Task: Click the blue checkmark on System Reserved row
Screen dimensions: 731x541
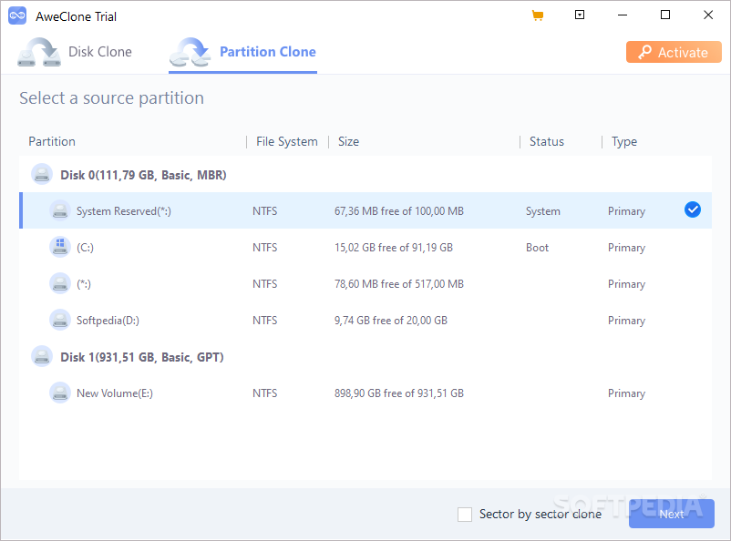Action: click(x=693, y=209)
